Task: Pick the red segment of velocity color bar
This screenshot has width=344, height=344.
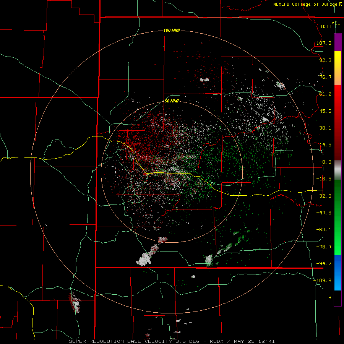Action: [x=338, y=122]
